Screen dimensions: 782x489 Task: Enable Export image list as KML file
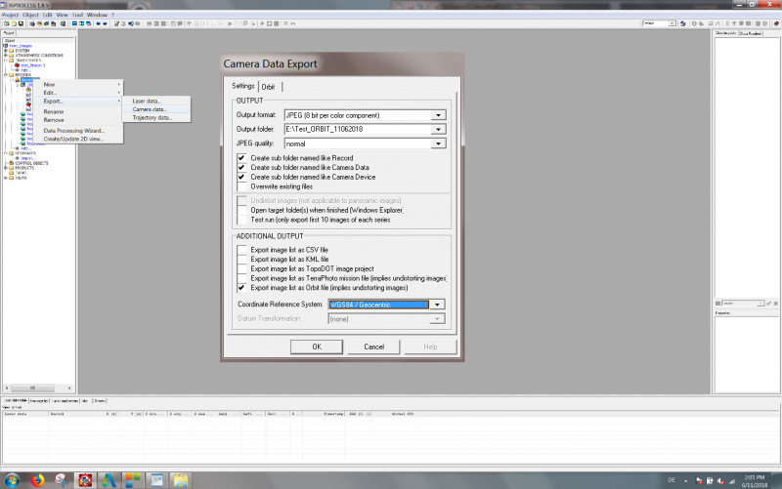[x=241, y=259]
